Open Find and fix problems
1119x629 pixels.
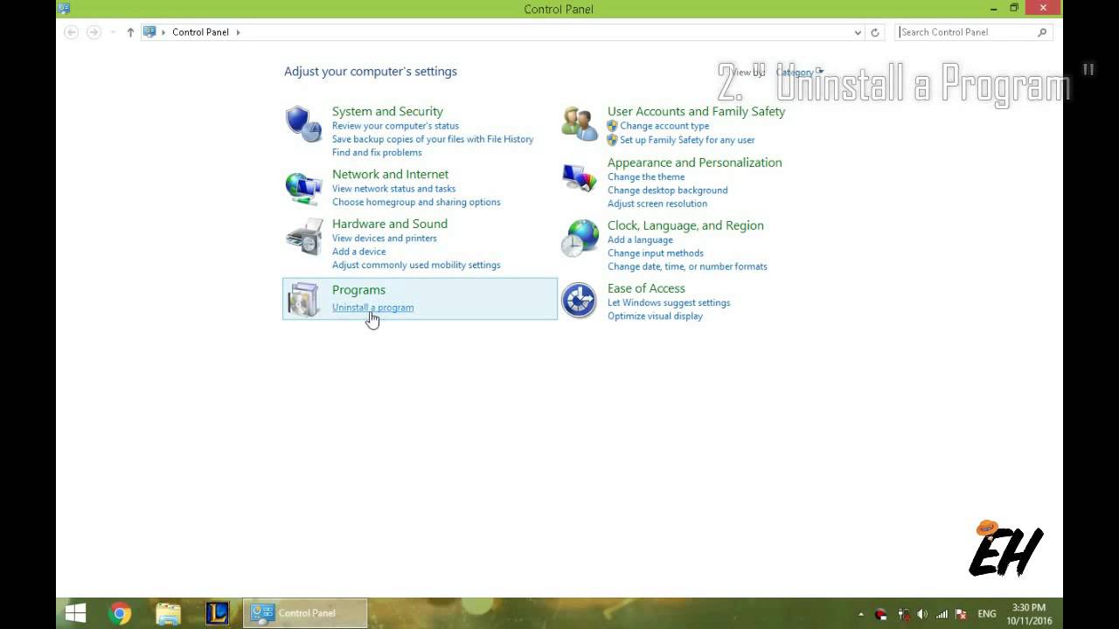coord(377,152)
